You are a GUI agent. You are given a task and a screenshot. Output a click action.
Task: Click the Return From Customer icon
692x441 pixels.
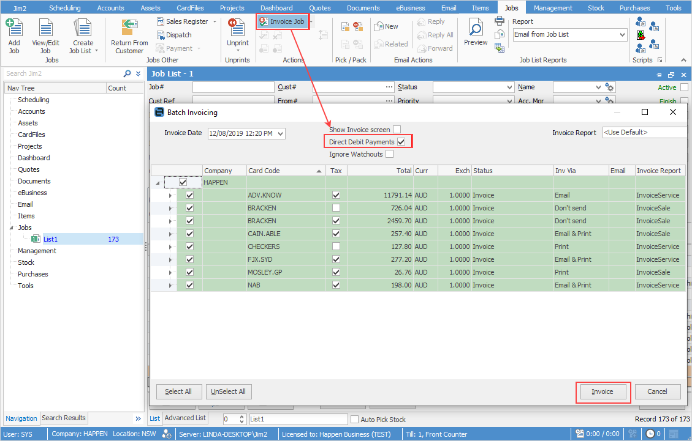[129, 28]
